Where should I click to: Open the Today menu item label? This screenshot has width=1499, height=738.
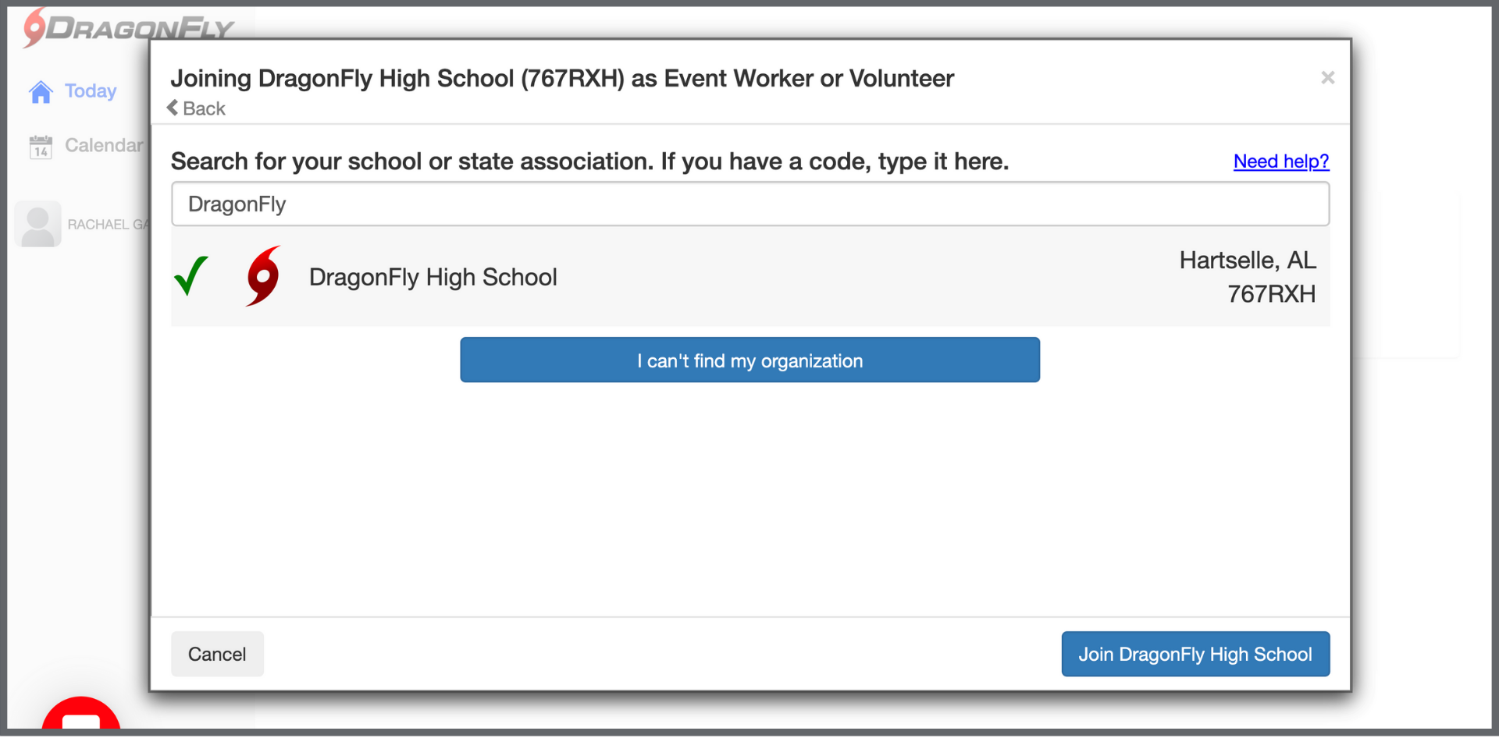coord(91,91)
